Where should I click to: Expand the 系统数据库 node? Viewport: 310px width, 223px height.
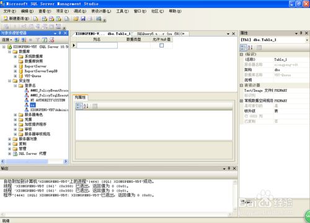point(15,56)
